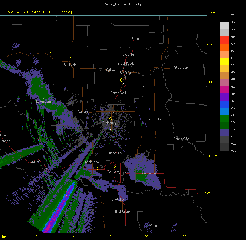The height and width of the screenshot is (240, 246).
Task: Pick the bright green 20-30 dBZ legend swatch
Action: coord(224,119)
